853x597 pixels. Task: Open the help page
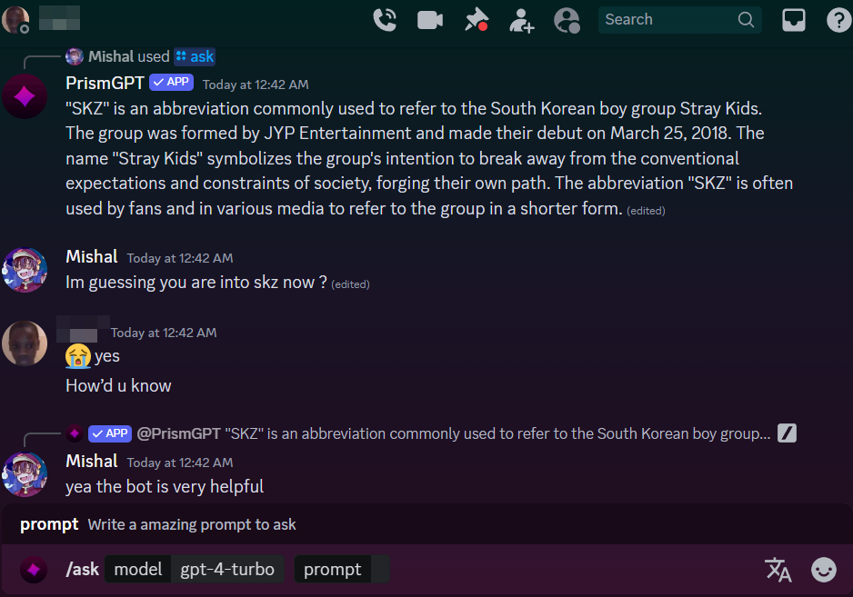click(838, 20)
